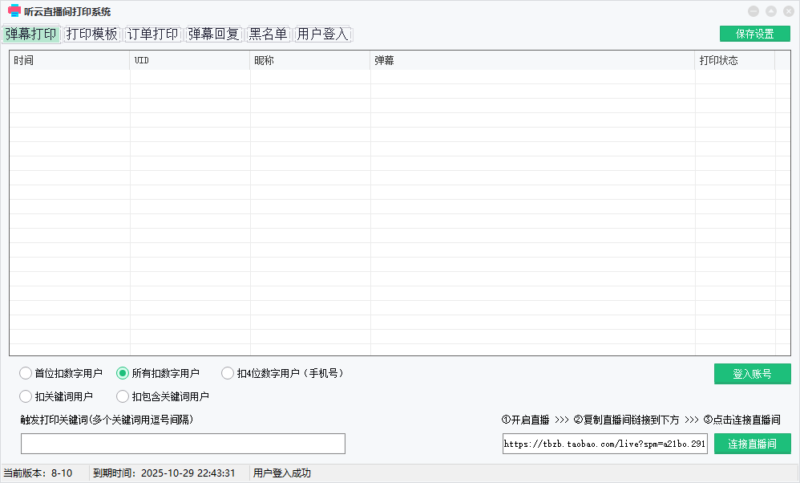Image resolution: width=800 pixels, height=483 pixels.
Task: Switch to the 用户登入 tab
Action: (x=323, y=34)
